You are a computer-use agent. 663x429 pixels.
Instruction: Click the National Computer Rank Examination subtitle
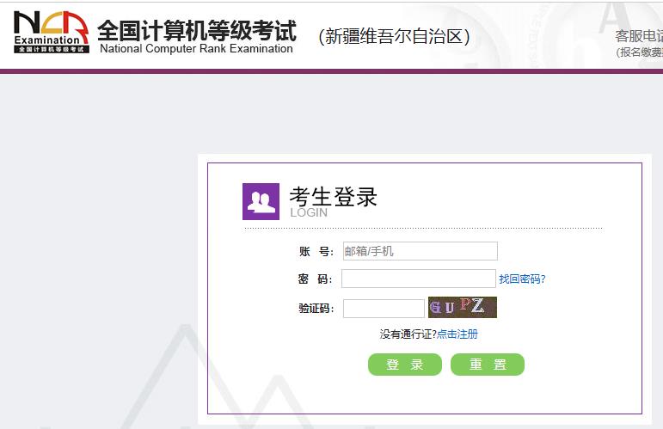coord(196,49)
